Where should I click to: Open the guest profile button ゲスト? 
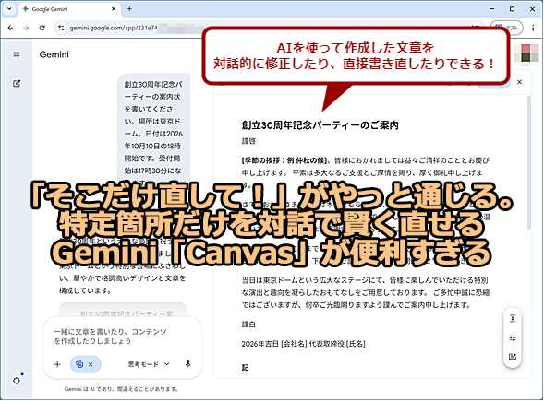[x=506, y=28]
